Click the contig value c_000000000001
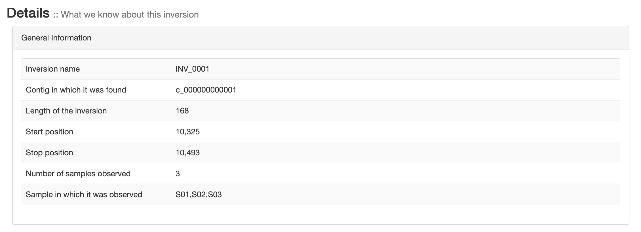The height and width of the screenshot is (232, 641). [206, 90]
